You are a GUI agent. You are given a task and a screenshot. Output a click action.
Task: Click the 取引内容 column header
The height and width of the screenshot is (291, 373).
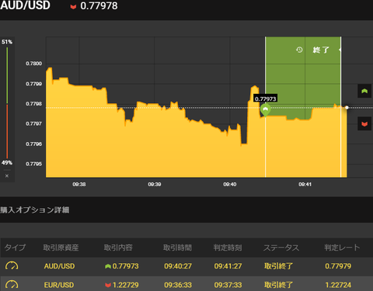[x=118, y=248]
